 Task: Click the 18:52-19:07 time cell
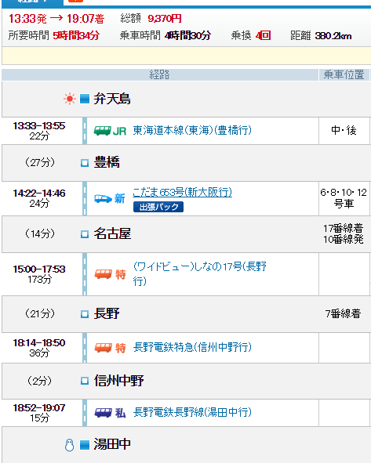(x=39, y=413)
